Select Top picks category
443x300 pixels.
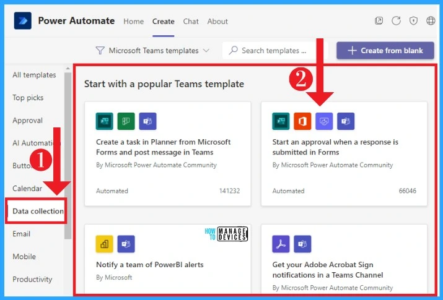pyautogui.click(x=28, y=98)
